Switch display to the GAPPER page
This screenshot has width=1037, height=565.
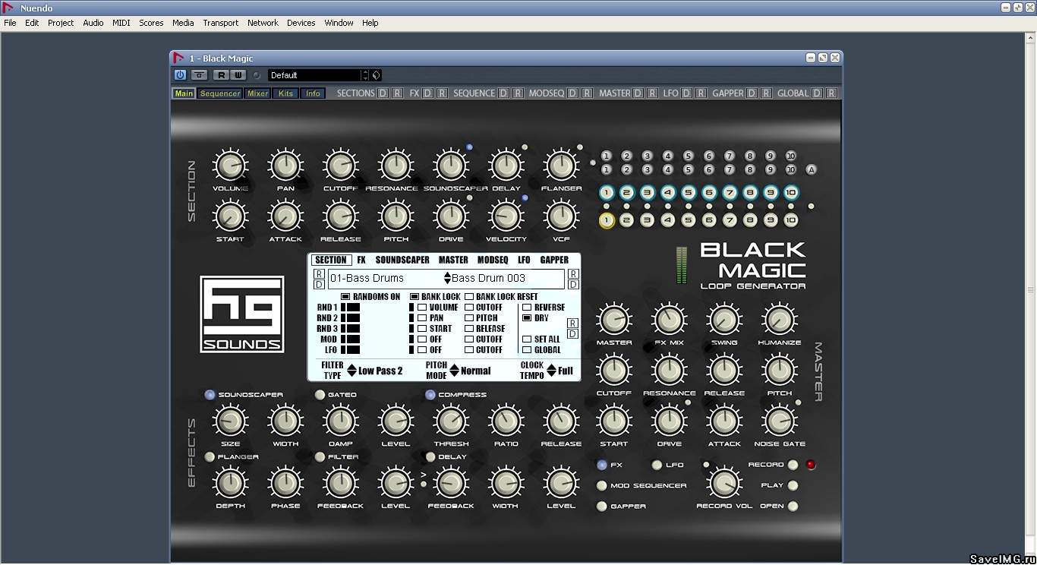pyautogui.click(x=554, y=260)
